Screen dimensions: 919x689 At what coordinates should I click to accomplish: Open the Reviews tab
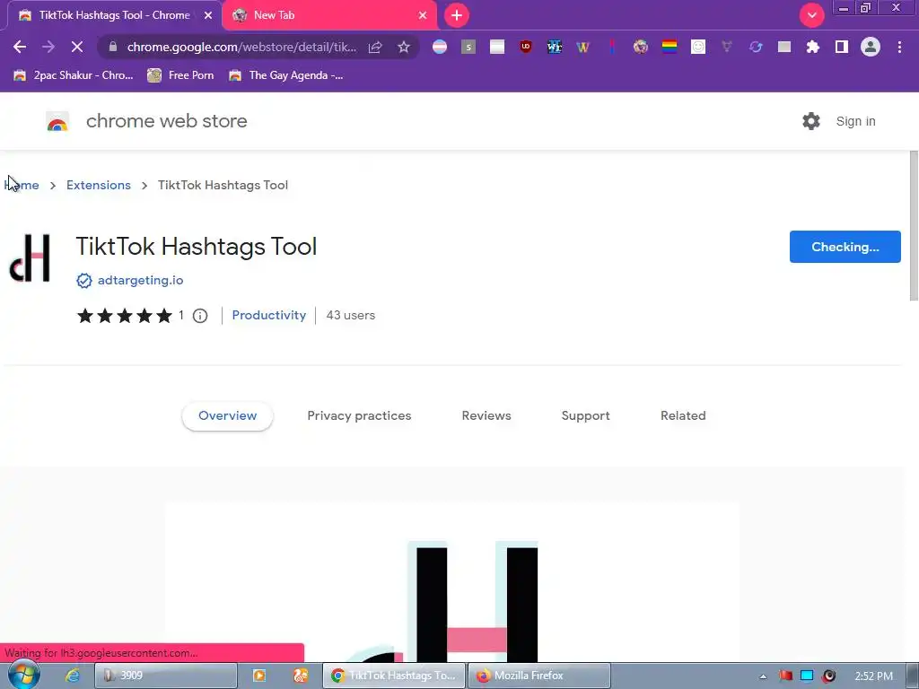pos(486,416)
